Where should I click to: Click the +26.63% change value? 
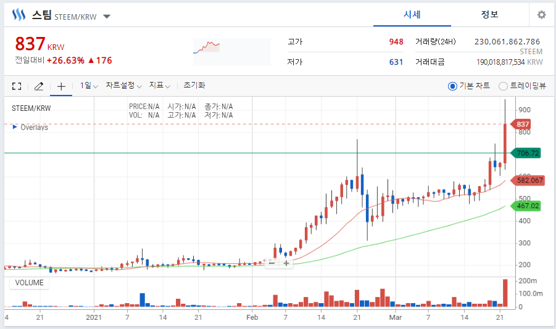(x=65, y=60)
